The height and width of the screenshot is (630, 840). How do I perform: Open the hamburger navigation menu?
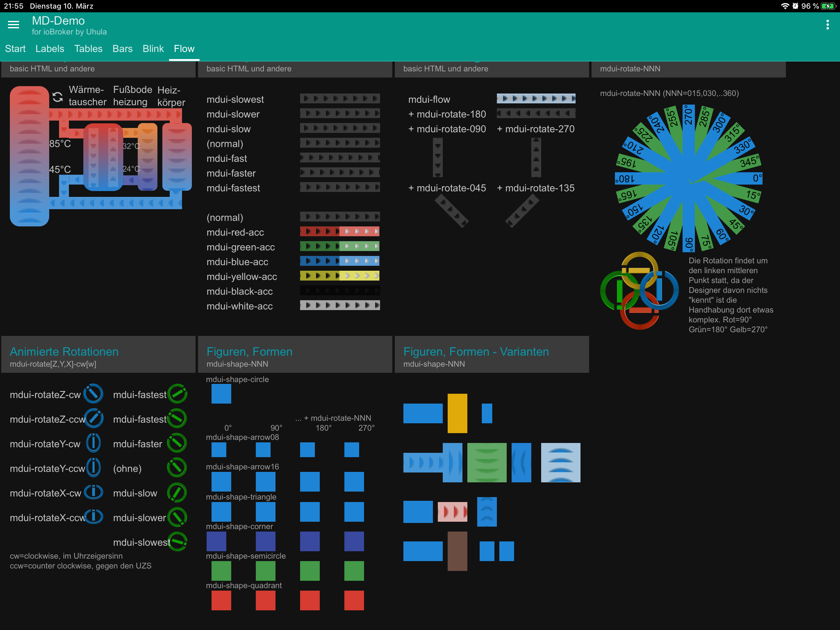tap(13, 25)
